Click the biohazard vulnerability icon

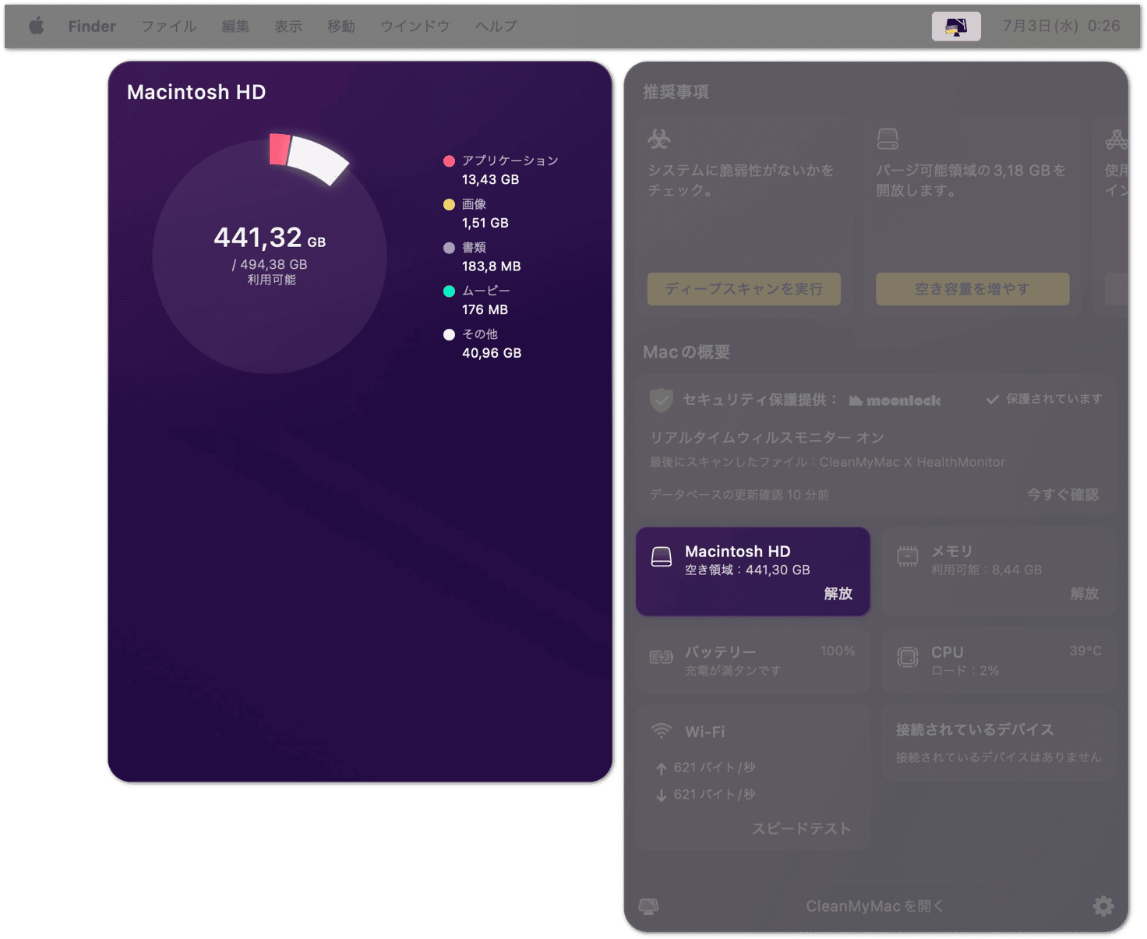(x=659, y=139)
